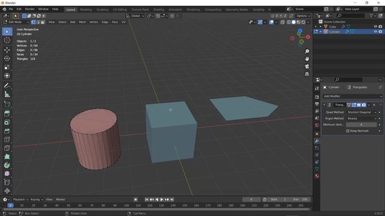Screen dimensions: 385x216
Task: Switch to the Sculpting workspace tab
Action: [x=102, y=10]
